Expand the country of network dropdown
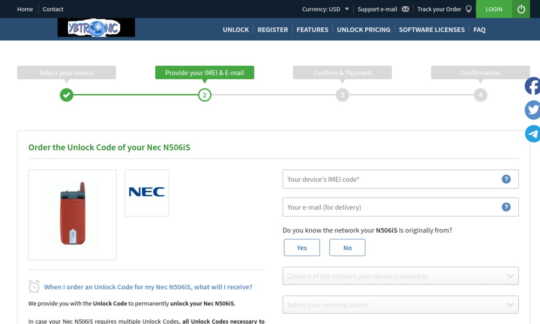The image size is (540, 324). [400, 276]
